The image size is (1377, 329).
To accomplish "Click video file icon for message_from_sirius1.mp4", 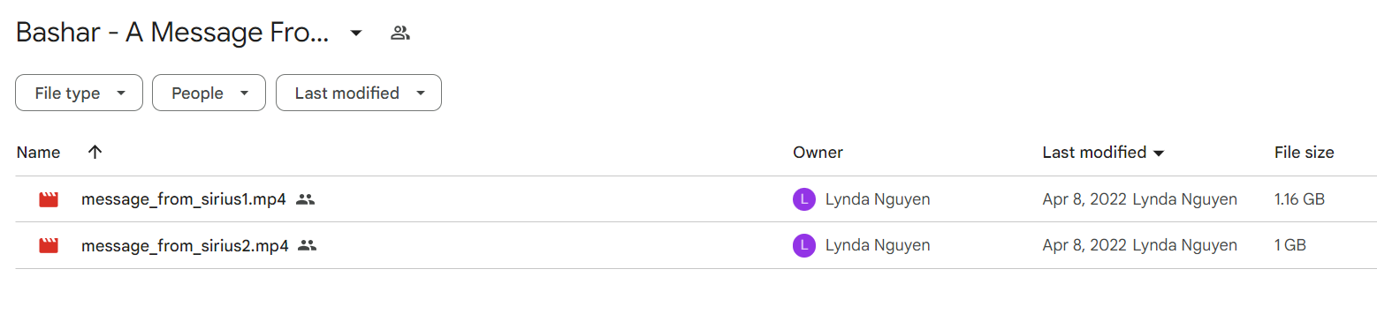I will pyautogui.click(x=49, y=199).
